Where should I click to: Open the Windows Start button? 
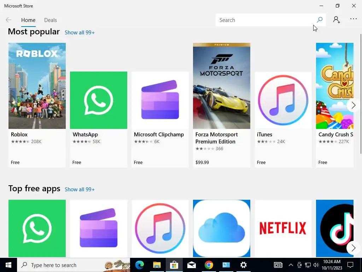pos(8,265)
